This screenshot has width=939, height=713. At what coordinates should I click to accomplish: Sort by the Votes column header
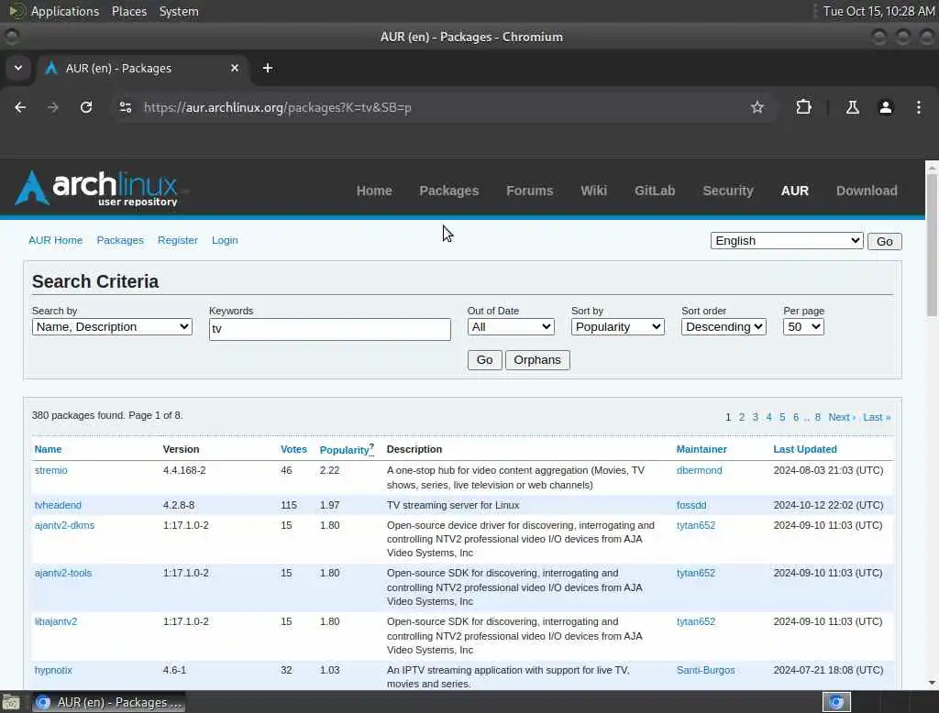(x=293, y=449)
